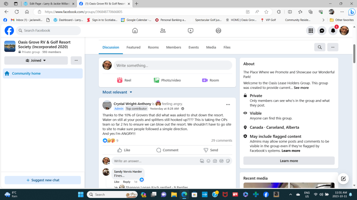Expand About description with See more
This screenshot has width=357, height=200.
[x=301, y=88]
